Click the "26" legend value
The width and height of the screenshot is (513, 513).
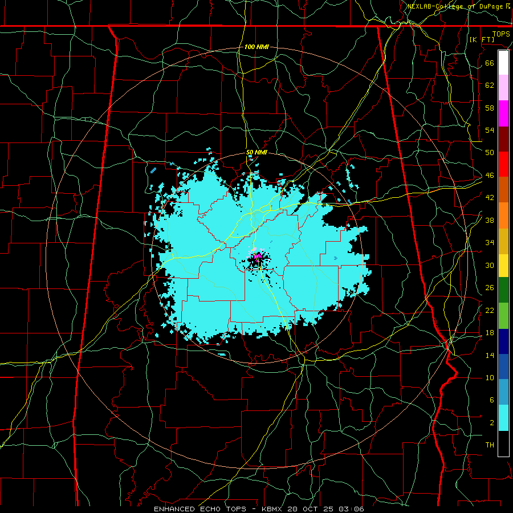tap(490, 288)
